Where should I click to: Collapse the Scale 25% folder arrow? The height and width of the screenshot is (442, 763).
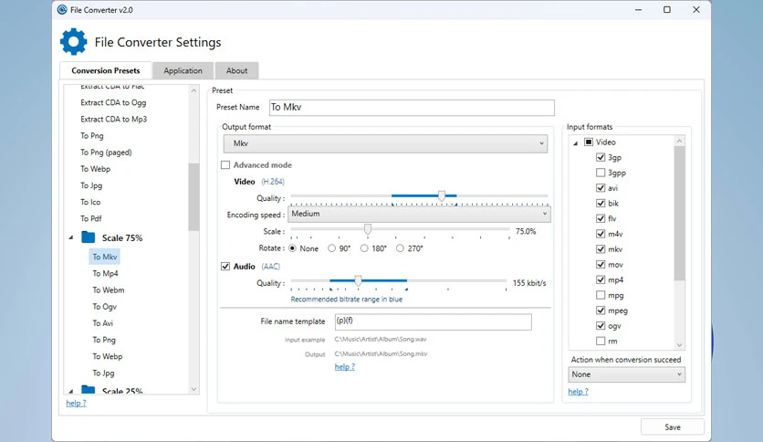71,391
